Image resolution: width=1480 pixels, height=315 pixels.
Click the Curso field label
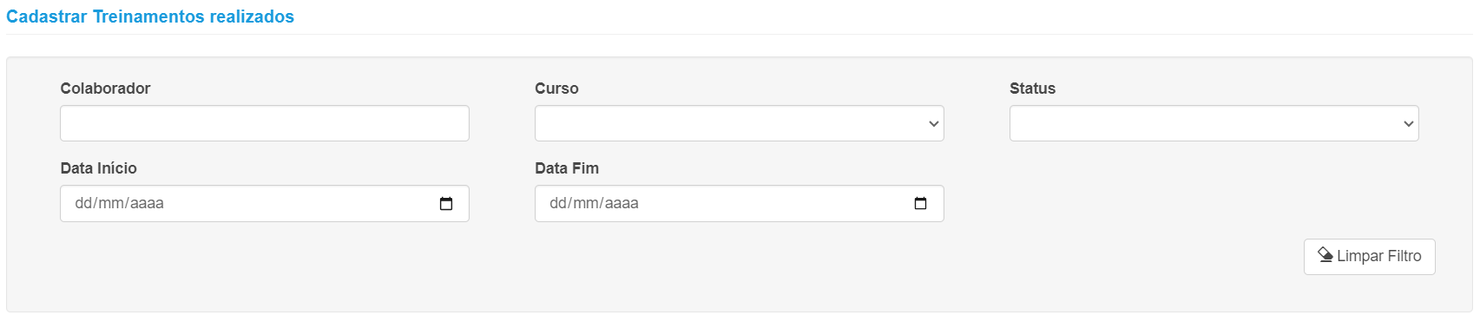(556, 89)
